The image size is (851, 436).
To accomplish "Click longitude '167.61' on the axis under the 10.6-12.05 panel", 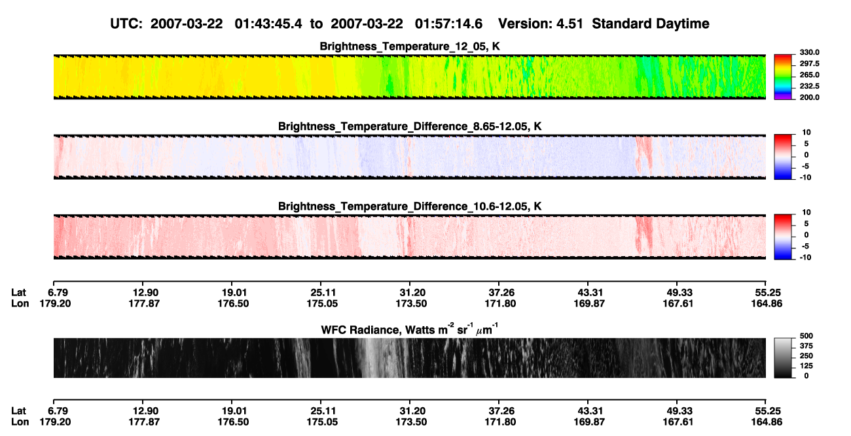I will (677, 303).
